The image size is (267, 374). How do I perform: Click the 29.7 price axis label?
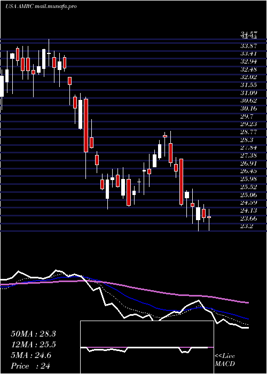(x=247, y=116)
